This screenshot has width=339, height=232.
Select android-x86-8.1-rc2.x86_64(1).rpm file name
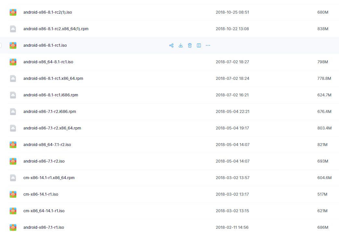point(56,29)
